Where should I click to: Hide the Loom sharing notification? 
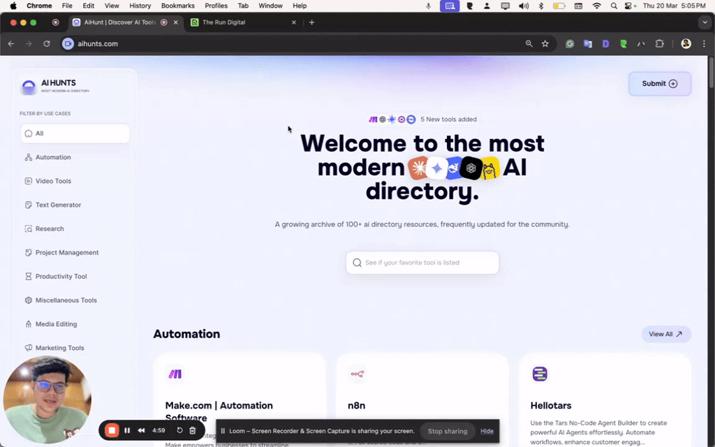[487, 431]
